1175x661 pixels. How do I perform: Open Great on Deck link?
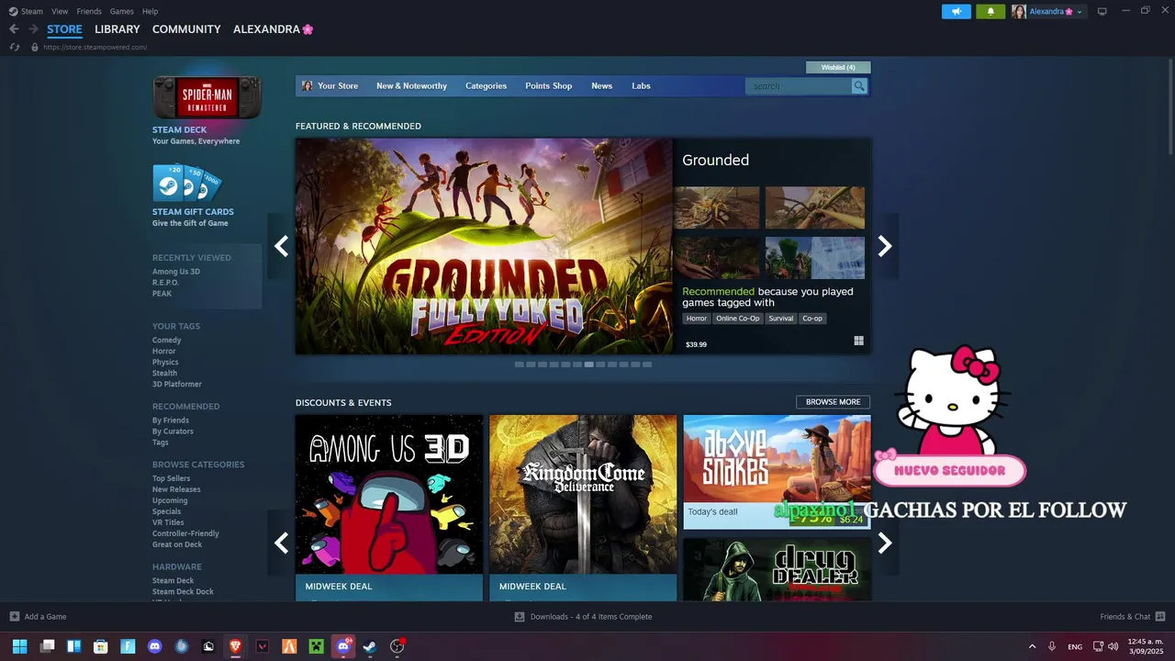[177, 544]
